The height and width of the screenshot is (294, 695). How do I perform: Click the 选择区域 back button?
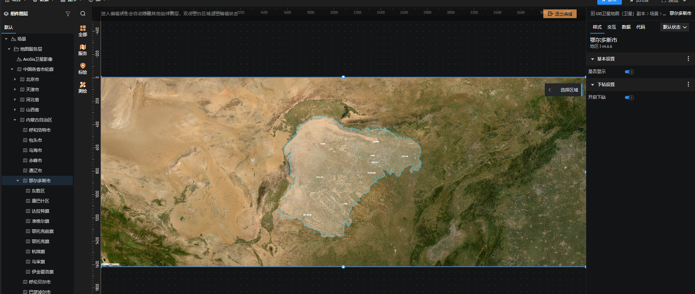(x=549, y=90)
